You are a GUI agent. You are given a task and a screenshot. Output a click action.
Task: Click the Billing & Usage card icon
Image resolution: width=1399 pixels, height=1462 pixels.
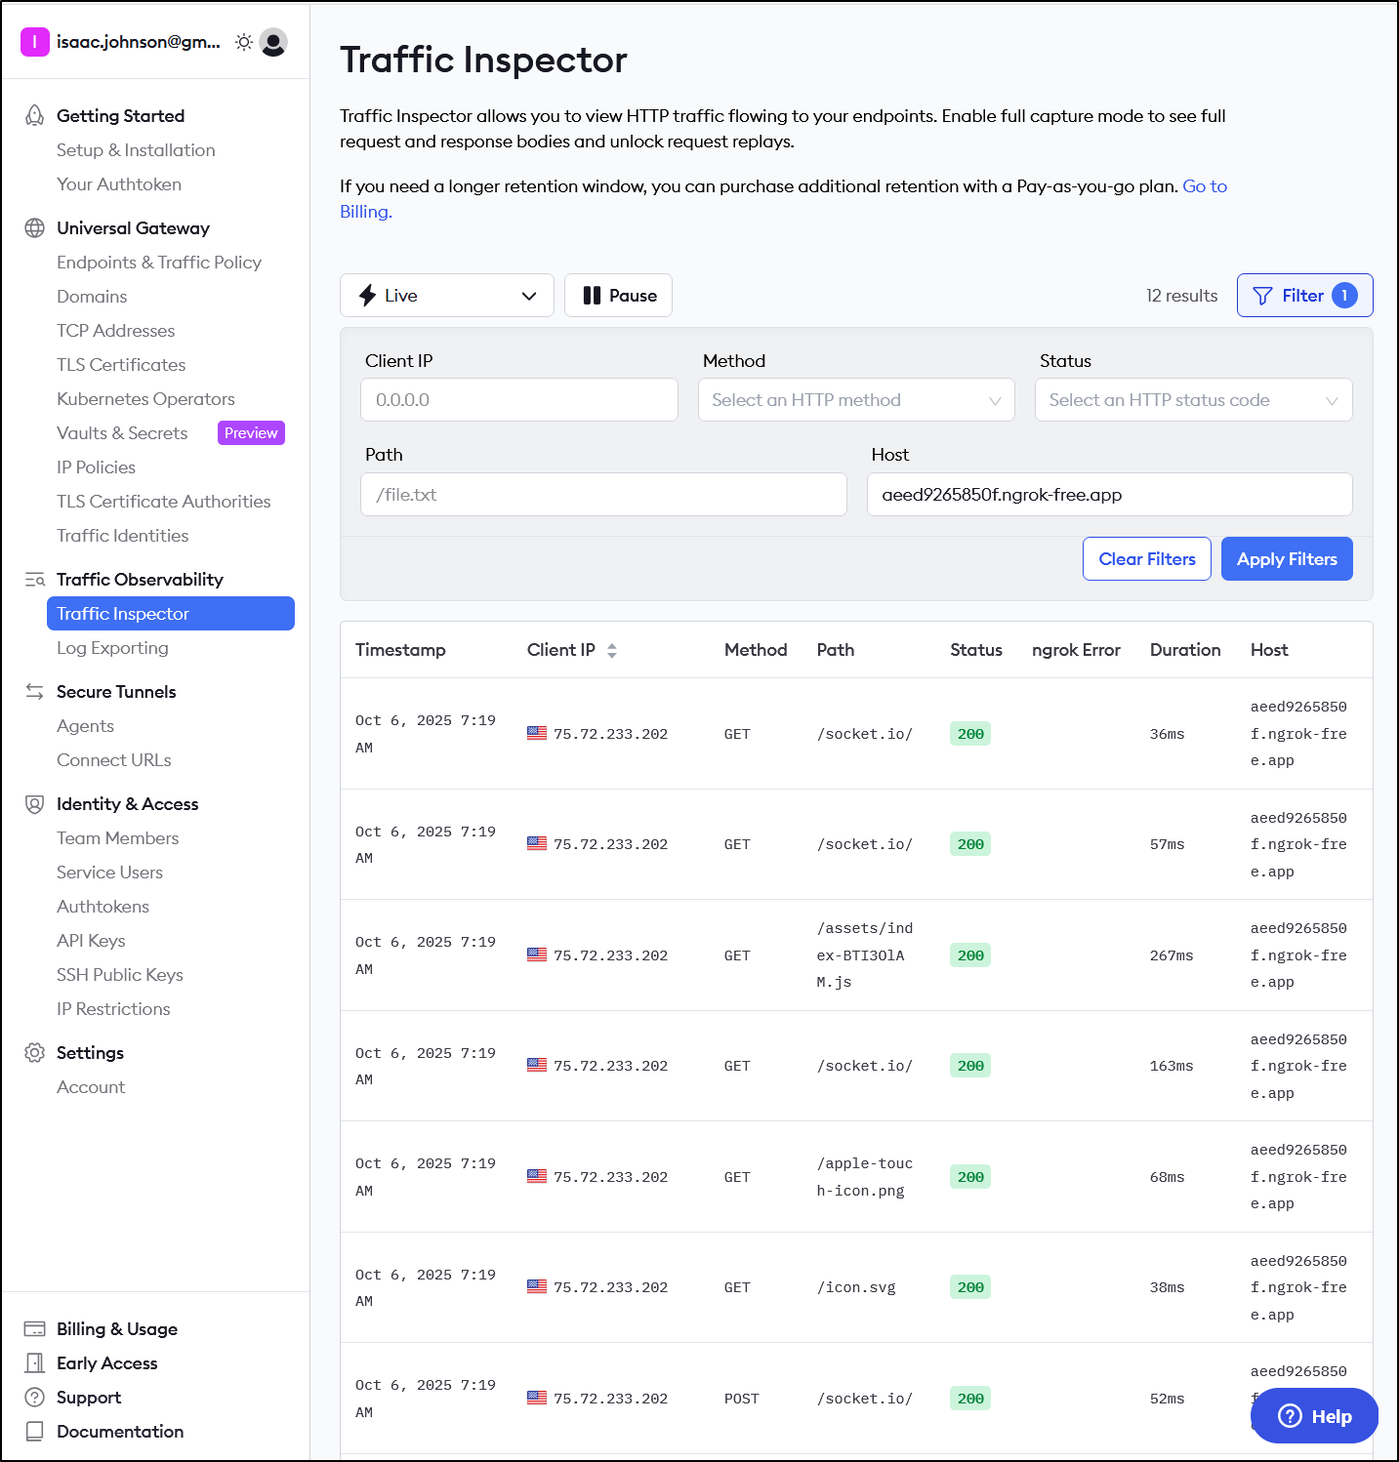coord(35,1329)
